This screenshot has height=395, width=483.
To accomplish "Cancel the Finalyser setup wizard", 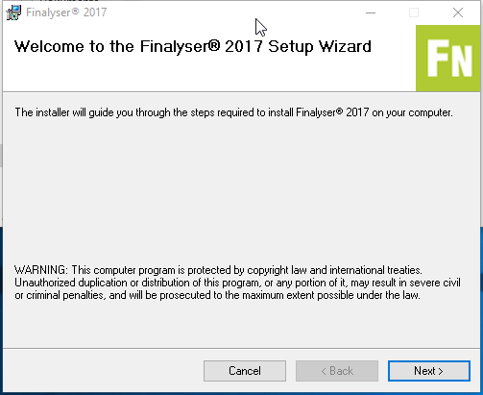I will tap(245, 371).
